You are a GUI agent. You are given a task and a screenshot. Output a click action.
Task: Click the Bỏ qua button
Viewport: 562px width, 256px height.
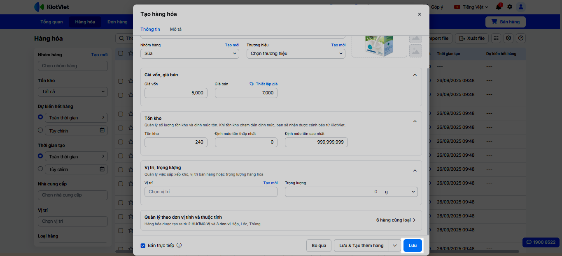point(319,245)
